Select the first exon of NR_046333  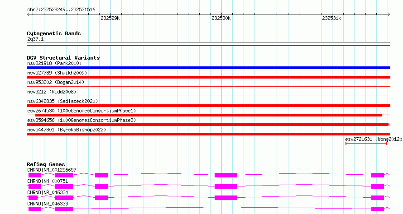point(35,209)
